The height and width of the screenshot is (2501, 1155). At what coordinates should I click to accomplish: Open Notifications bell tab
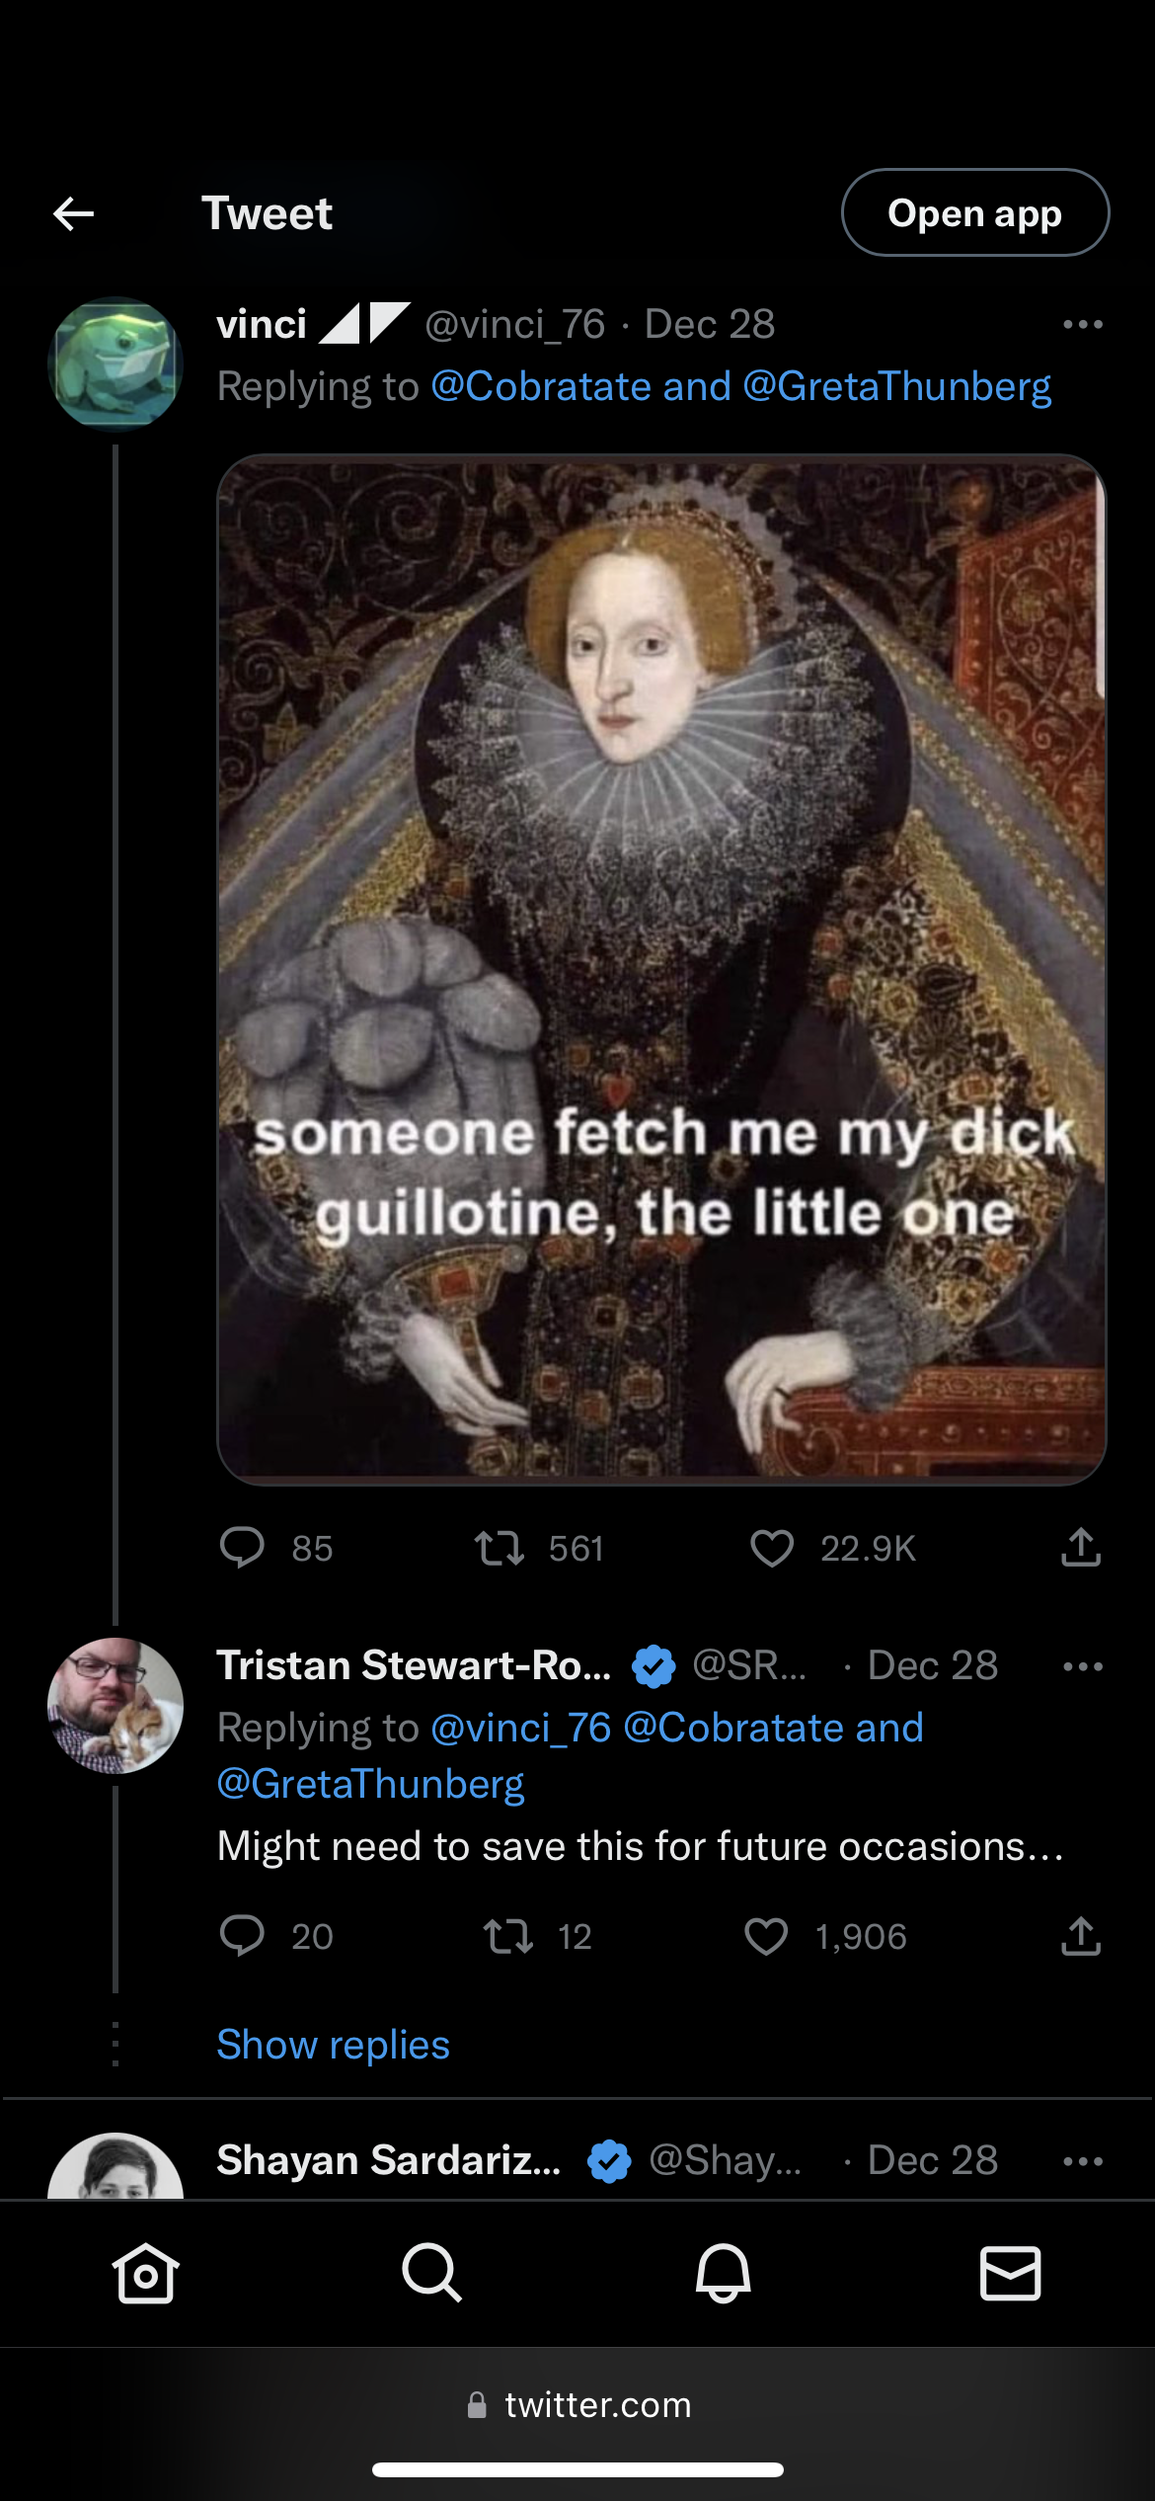[x=723, y=2273]
